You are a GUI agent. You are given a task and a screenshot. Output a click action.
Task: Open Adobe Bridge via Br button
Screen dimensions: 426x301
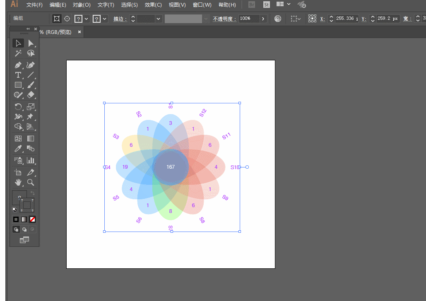pos(252,5)
